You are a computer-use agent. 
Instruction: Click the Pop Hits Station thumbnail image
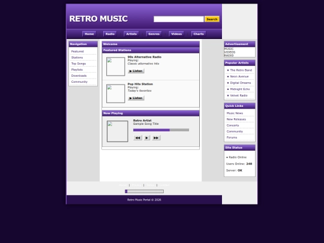click(116, 94)
